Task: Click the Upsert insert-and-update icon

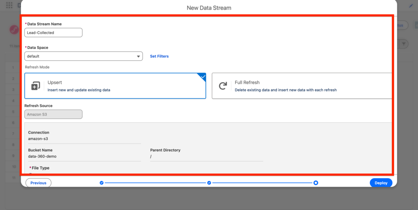Action: [36, 86]
